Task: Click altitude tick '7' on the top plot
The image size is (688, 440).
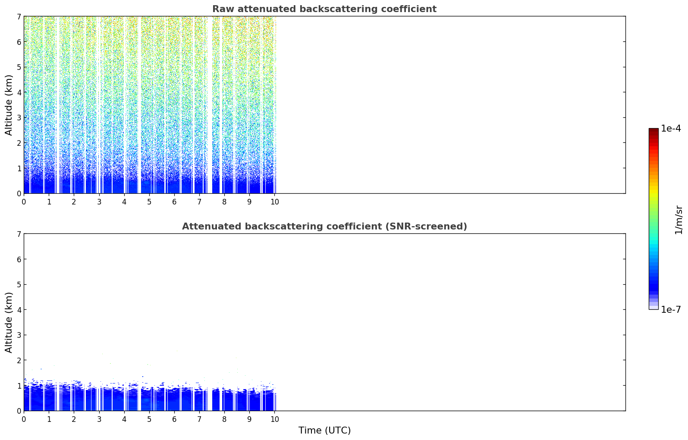Action: (x=19, y=16)
